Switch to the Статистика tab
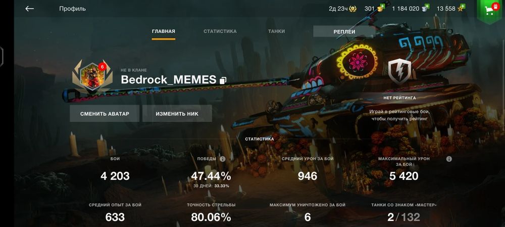This screenshot has width=505, height=227. click(220, 31)
